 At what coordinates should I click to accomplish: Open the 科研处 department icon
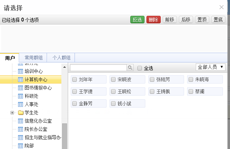[20, 96]
